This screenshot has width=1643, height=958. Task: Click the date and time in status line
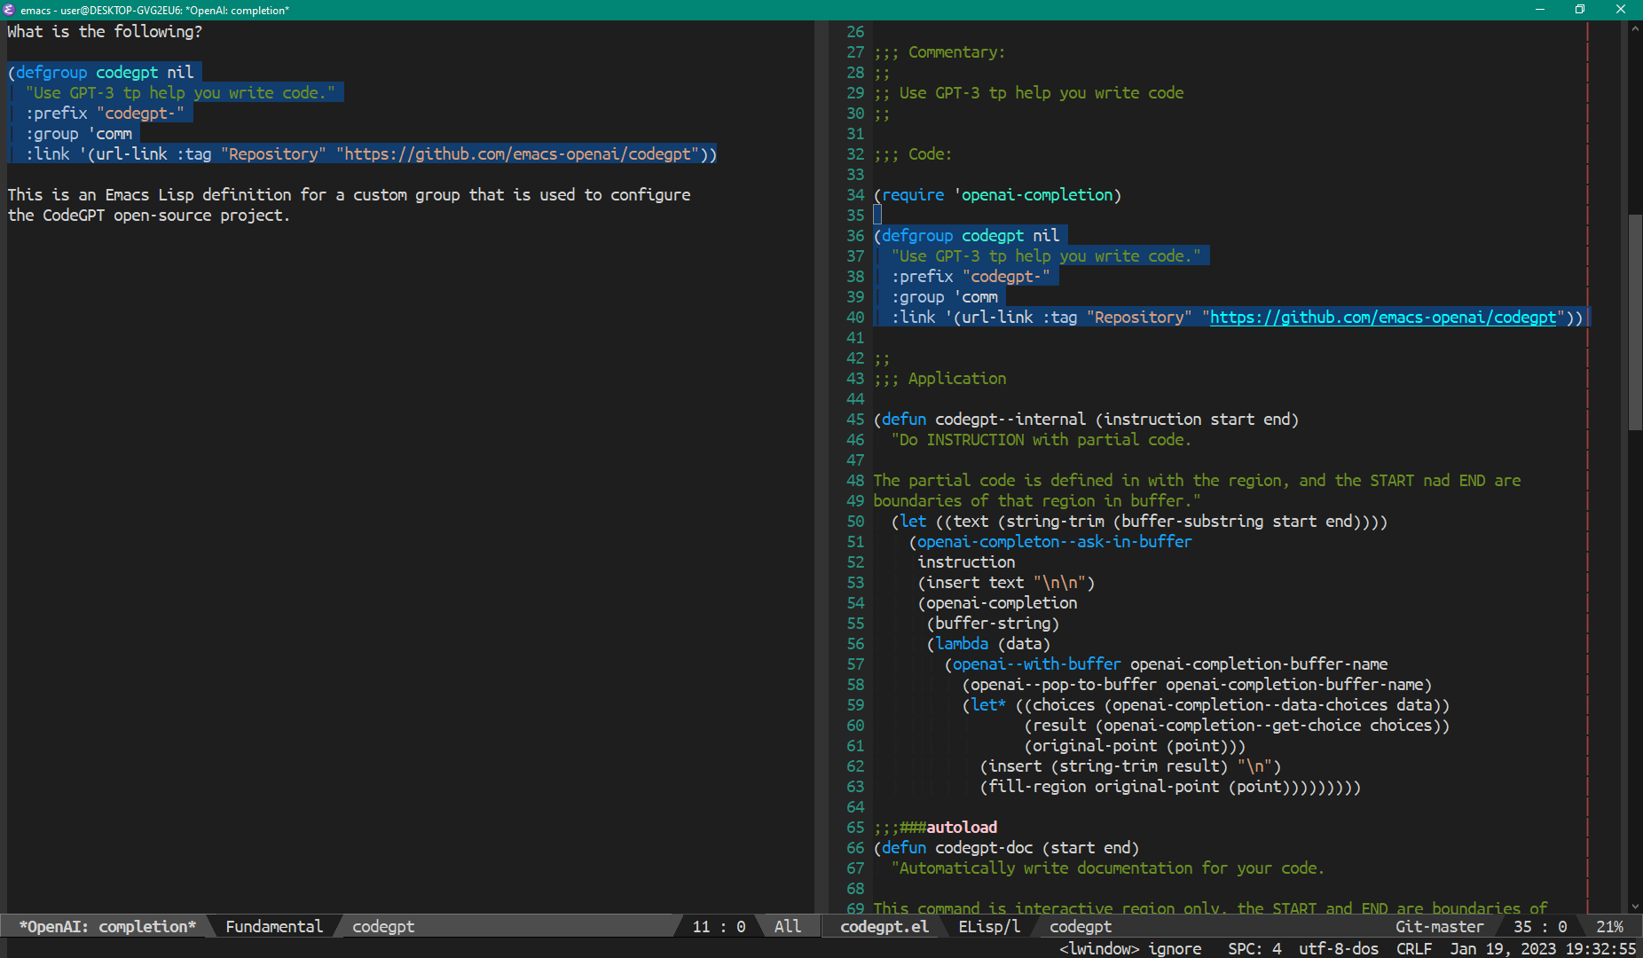click(x=1542, y=948)
